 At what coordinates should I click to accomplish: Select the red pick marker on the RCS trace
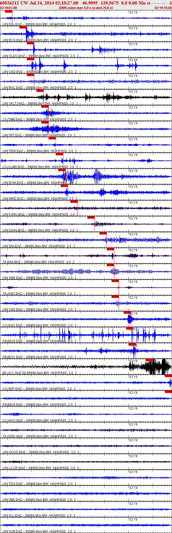pyautogui.click(x=23, y=27)
